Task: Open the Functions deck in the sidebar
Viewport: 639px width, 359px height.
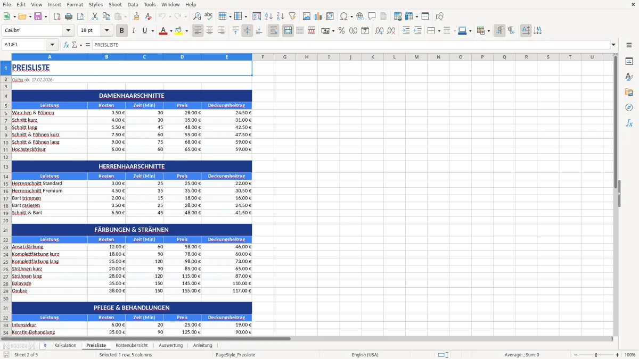Action: point(629,123)
